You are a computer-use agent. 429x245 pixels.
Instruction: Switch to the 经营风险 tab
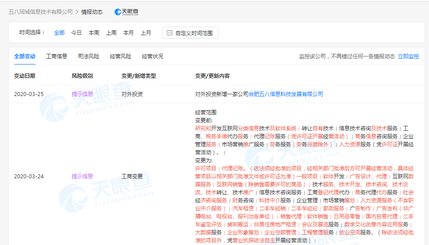coord(121,56)
